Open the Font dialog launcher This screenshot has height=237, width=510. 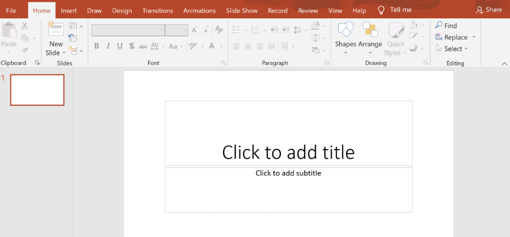click(223, 63)
